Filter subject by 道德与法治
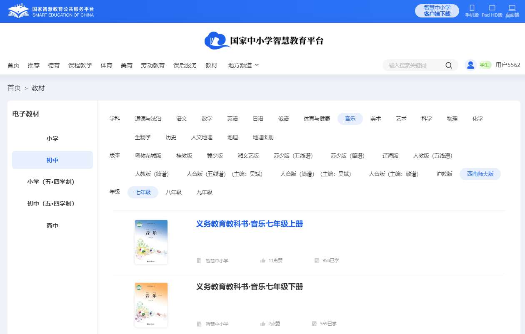Image resolution: width=525 pixels, height=334 pixels. coord(148,119)
